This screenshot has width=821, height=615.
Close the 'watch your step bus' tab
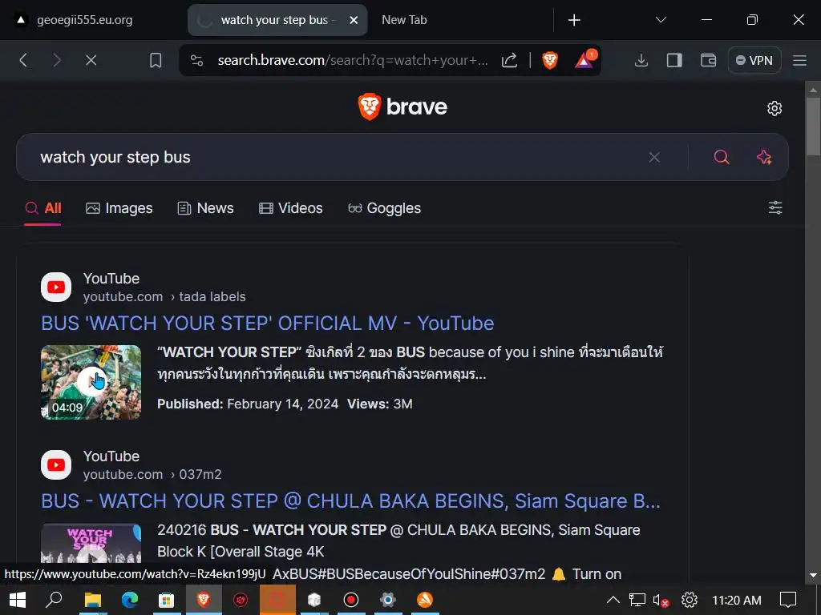tap(354, 20)
